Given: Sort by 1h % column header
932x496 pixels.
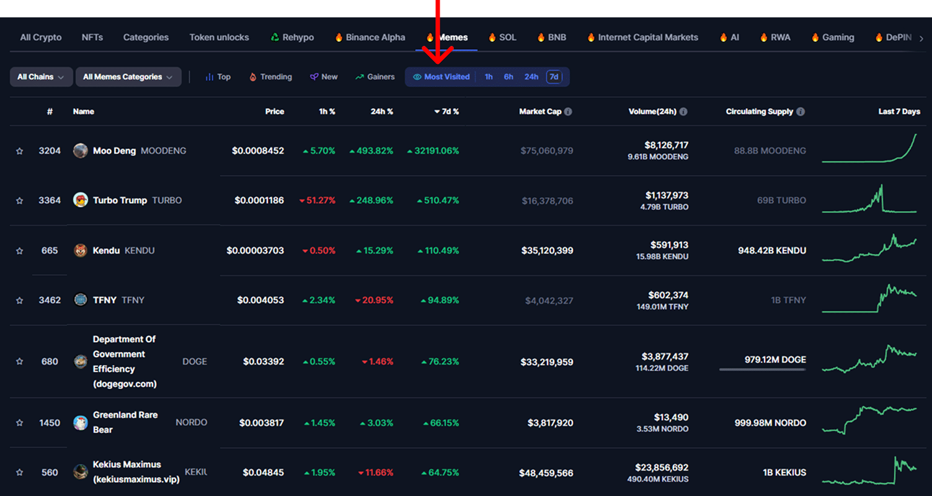Looking at the screenshot, I should [327, 112].
